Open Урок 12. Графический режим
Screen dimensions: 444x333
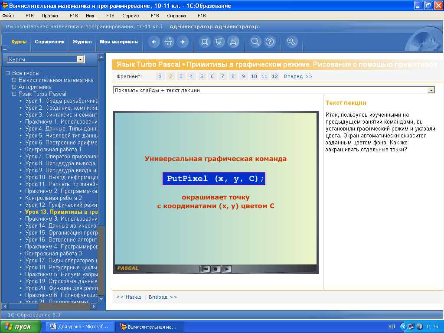[x=61, y=205]
